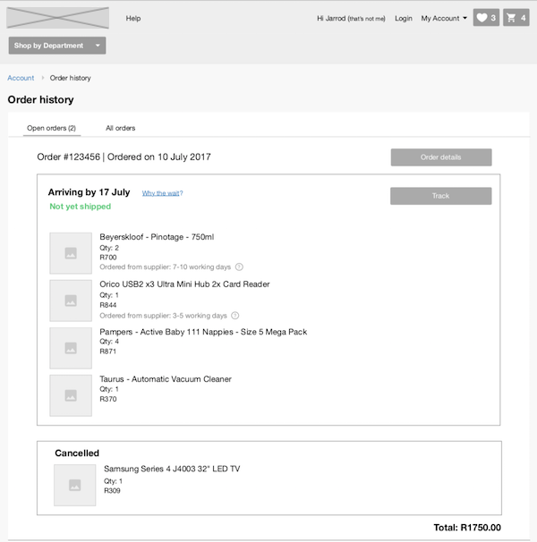537x542 pixels.
Task: Click the Track button
Action: 441,196
